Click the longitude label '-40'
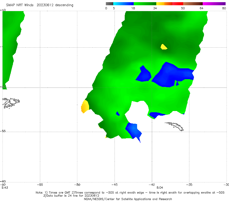This screenshot has width=229, height=201. pyautogui.click(x=152, y=185)
